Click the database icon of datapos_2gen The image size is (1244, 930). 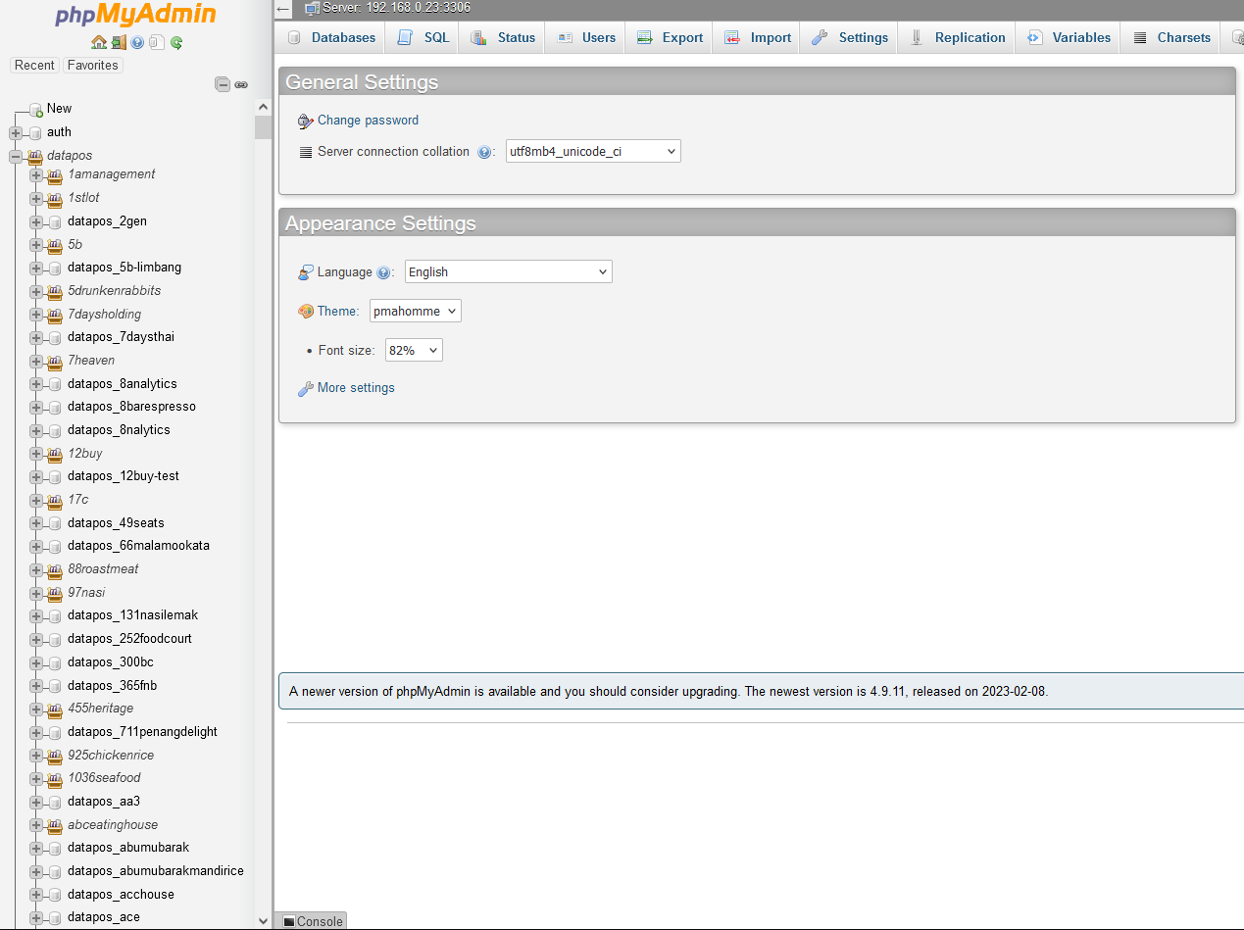pos(56,221)
